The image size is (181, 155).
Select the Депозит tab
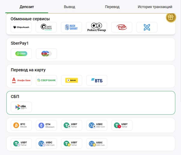tap(27, 7)
